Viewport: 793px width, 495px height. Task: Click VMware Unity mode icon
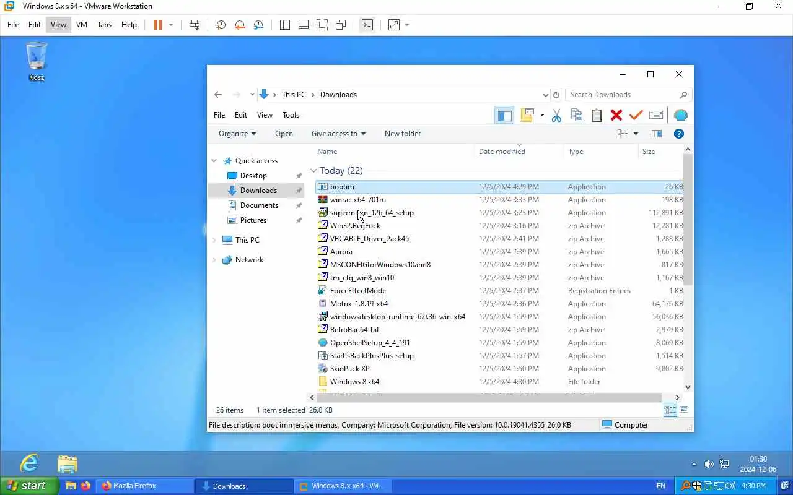point(341,25)
